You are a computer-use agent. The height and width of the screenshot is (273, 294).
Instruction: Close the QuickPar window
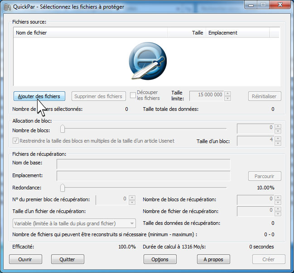click(280, 5)
